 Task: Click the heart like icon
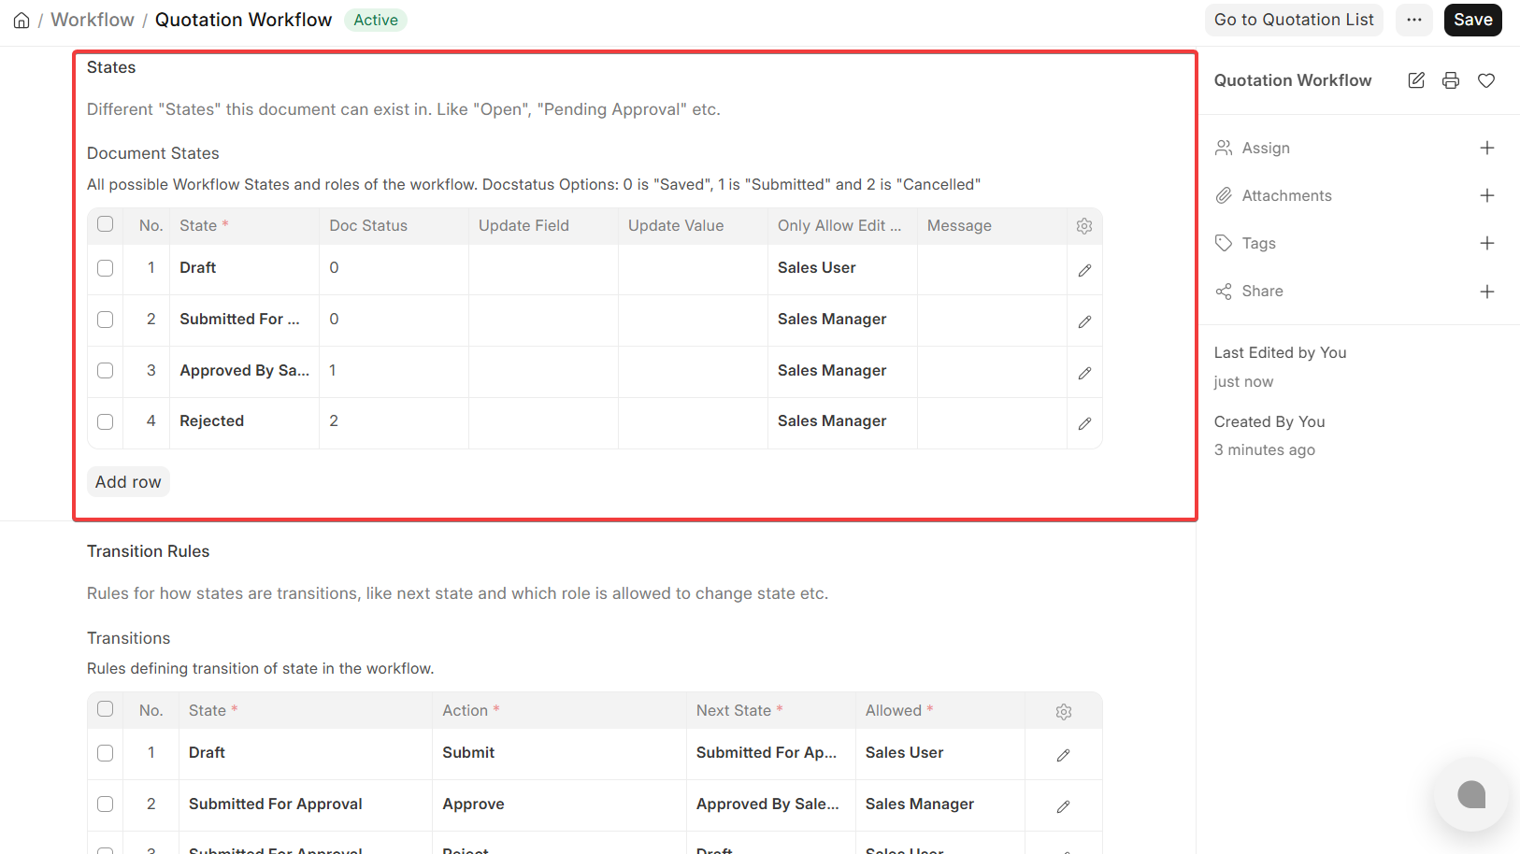point(1486,80)
